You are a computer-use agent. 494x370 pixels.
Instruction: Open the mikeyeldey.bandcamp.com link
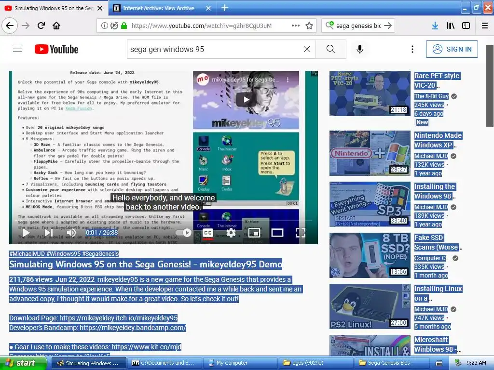[133, 328]
